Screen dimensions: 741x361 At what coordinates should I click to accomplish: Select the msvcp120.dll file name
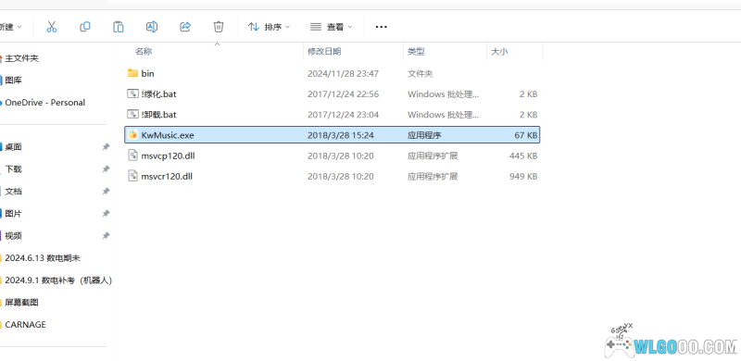pyautogui.click(x=168, y=156)
